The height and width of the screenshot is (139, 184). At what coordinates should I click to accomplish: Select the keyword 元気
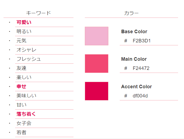point(21,41)
